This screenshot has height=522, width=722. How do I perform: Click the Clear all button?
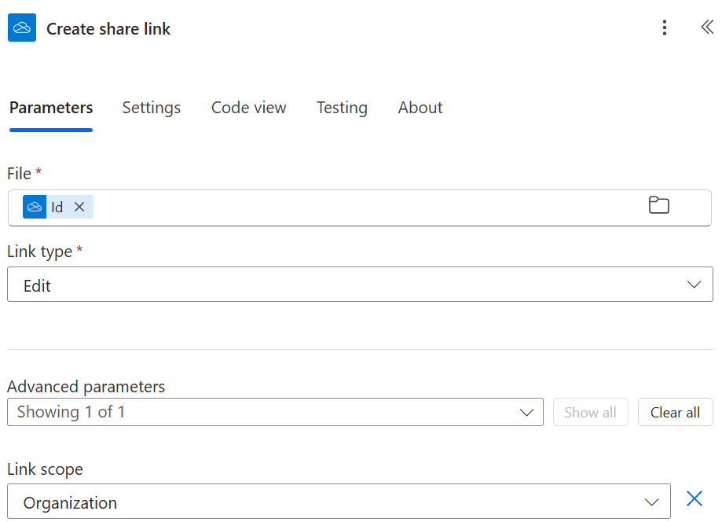(675, 413)
